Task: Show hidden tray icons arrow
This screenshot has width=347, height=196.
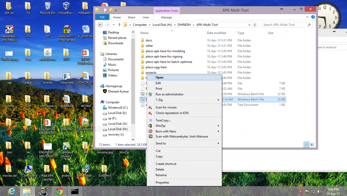Action: click(x=301, y=191)
